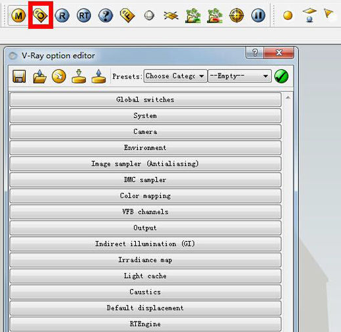The height and width of the screenshot is (332, 341).
Task: Open the Light cache rollout
Action: click(x=145, y=276)
